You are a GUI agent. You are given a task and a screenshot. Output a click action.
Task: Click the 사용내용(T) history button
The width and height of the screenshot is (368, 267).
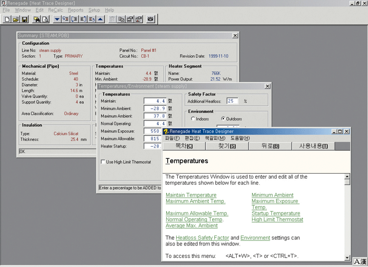(x=313, y=146)
